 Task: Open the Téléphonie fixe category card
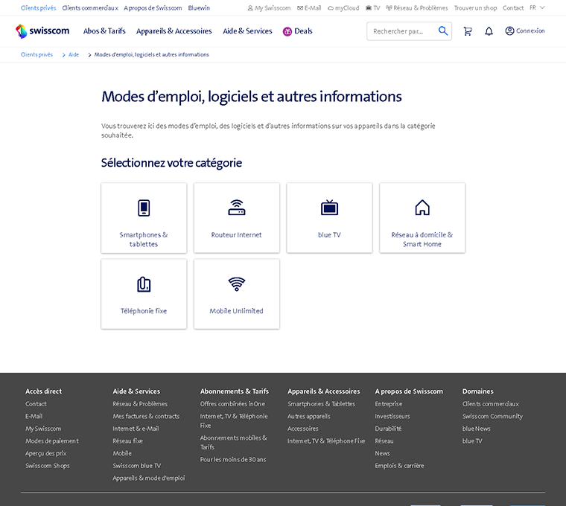click(144, 294)
